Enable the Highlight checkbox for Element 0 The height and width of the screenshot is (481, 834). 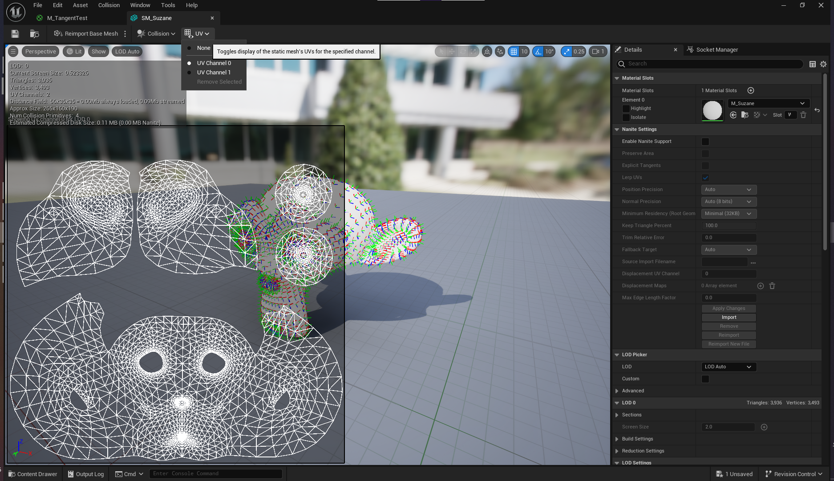pyautogui.click(x=626, y=109)
